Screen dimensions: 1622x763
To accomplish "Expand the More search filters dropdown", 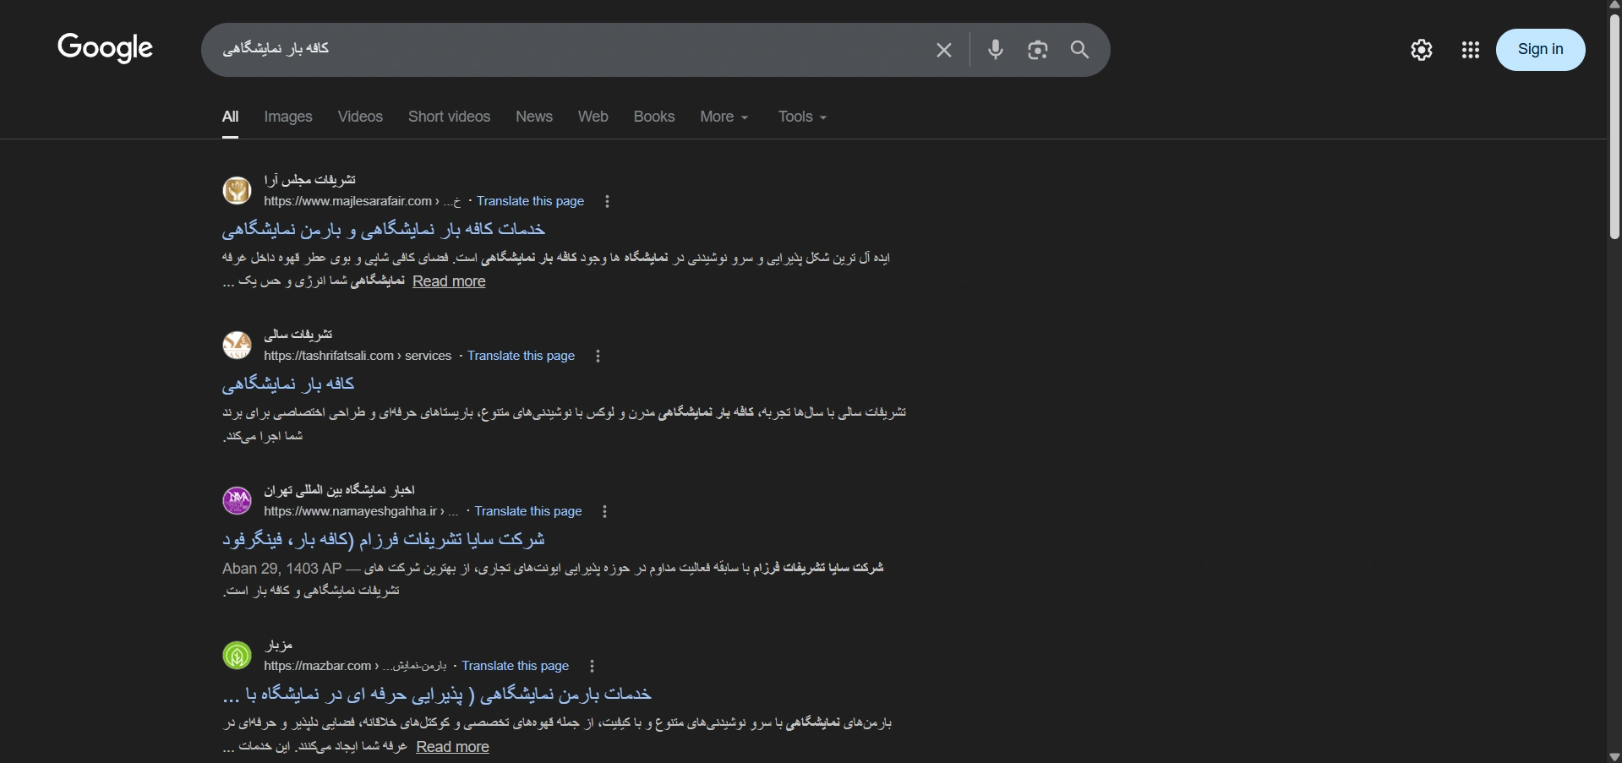I will pos(724,117).
